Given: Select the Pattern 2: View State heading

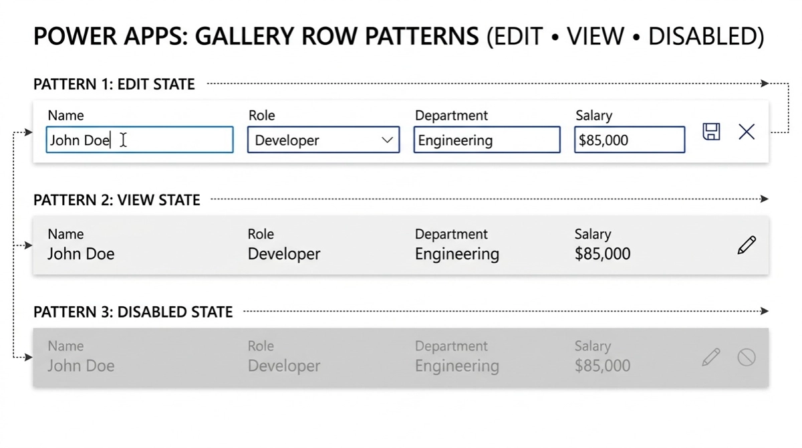Looking at the screenshot, I should click(x=117, y=200).
